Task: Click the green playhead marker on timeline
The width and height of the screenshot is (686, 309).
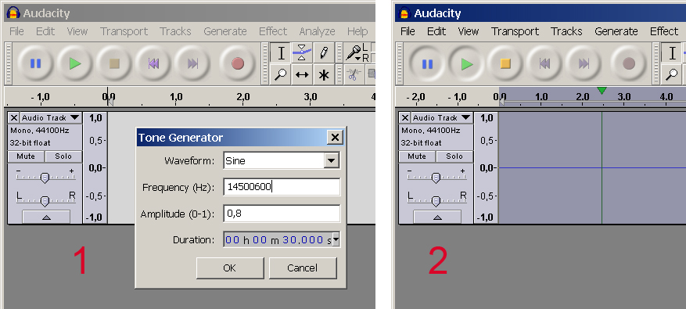Action: tap(602, 91)
